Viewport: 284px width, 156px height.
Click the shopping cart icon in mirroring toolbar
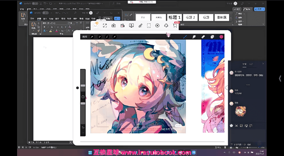click(x=175, y=26)
